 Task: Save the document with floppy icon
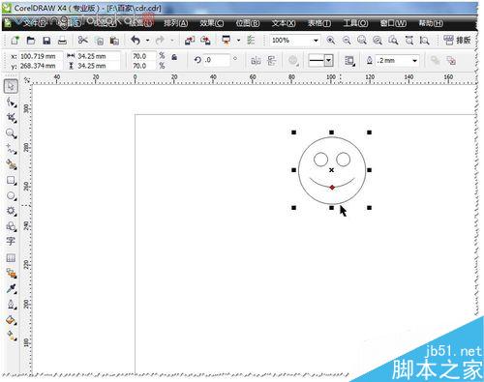[x=46, y=41]
